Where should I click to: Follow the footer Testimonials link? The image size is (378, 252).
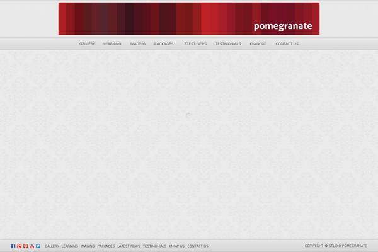pos(154,246)
